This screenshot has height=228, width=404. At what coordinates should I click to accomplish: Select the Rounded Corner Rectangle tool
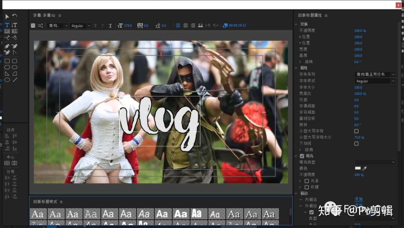point(15,61)
